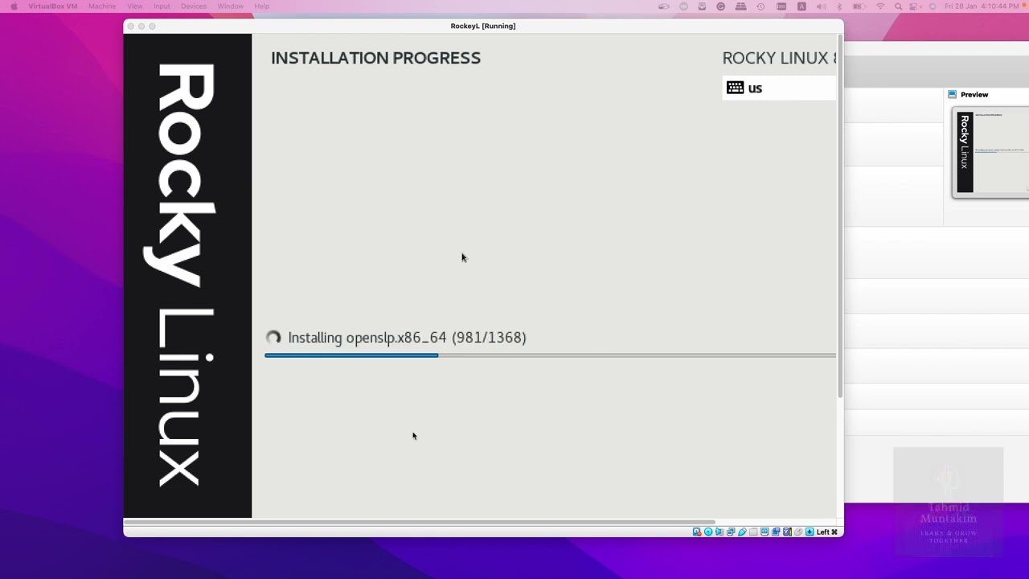Click the Bluetooth icon in the menu bar
The width and height of the screenshot is (1029, 579).
[839, 6]
